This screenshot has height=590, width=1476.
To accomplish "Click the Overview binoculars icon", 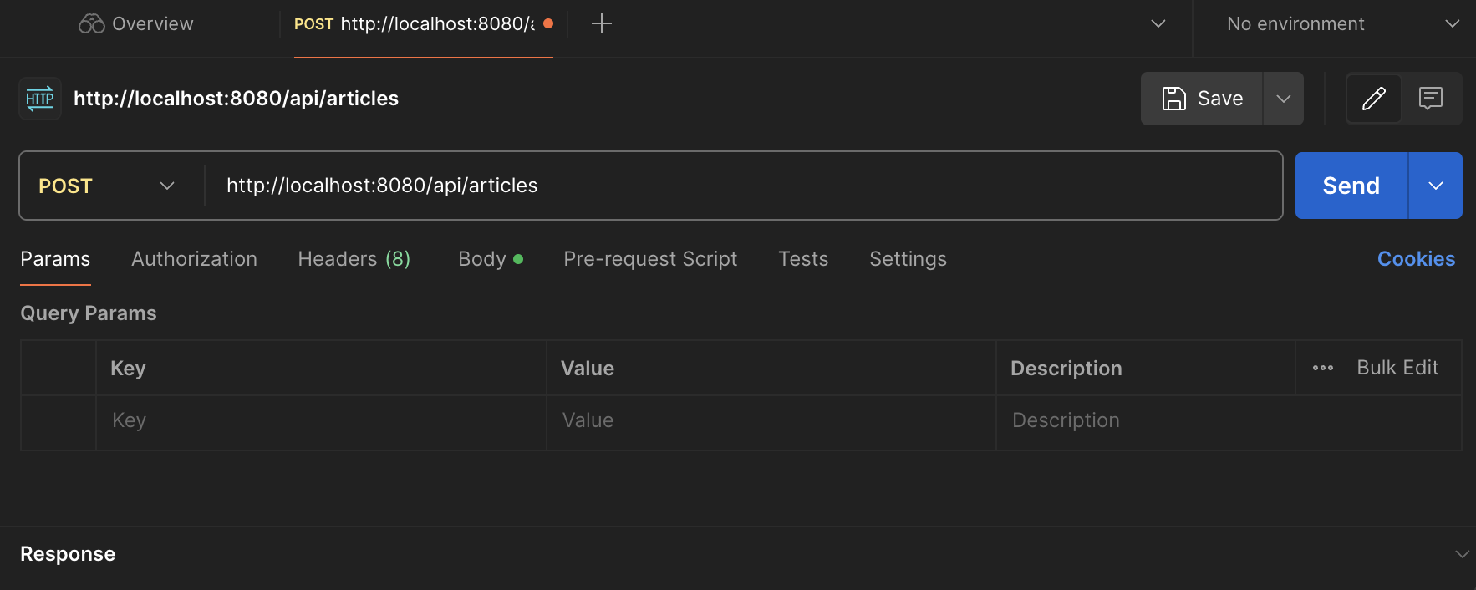I will tap(91, 24).
